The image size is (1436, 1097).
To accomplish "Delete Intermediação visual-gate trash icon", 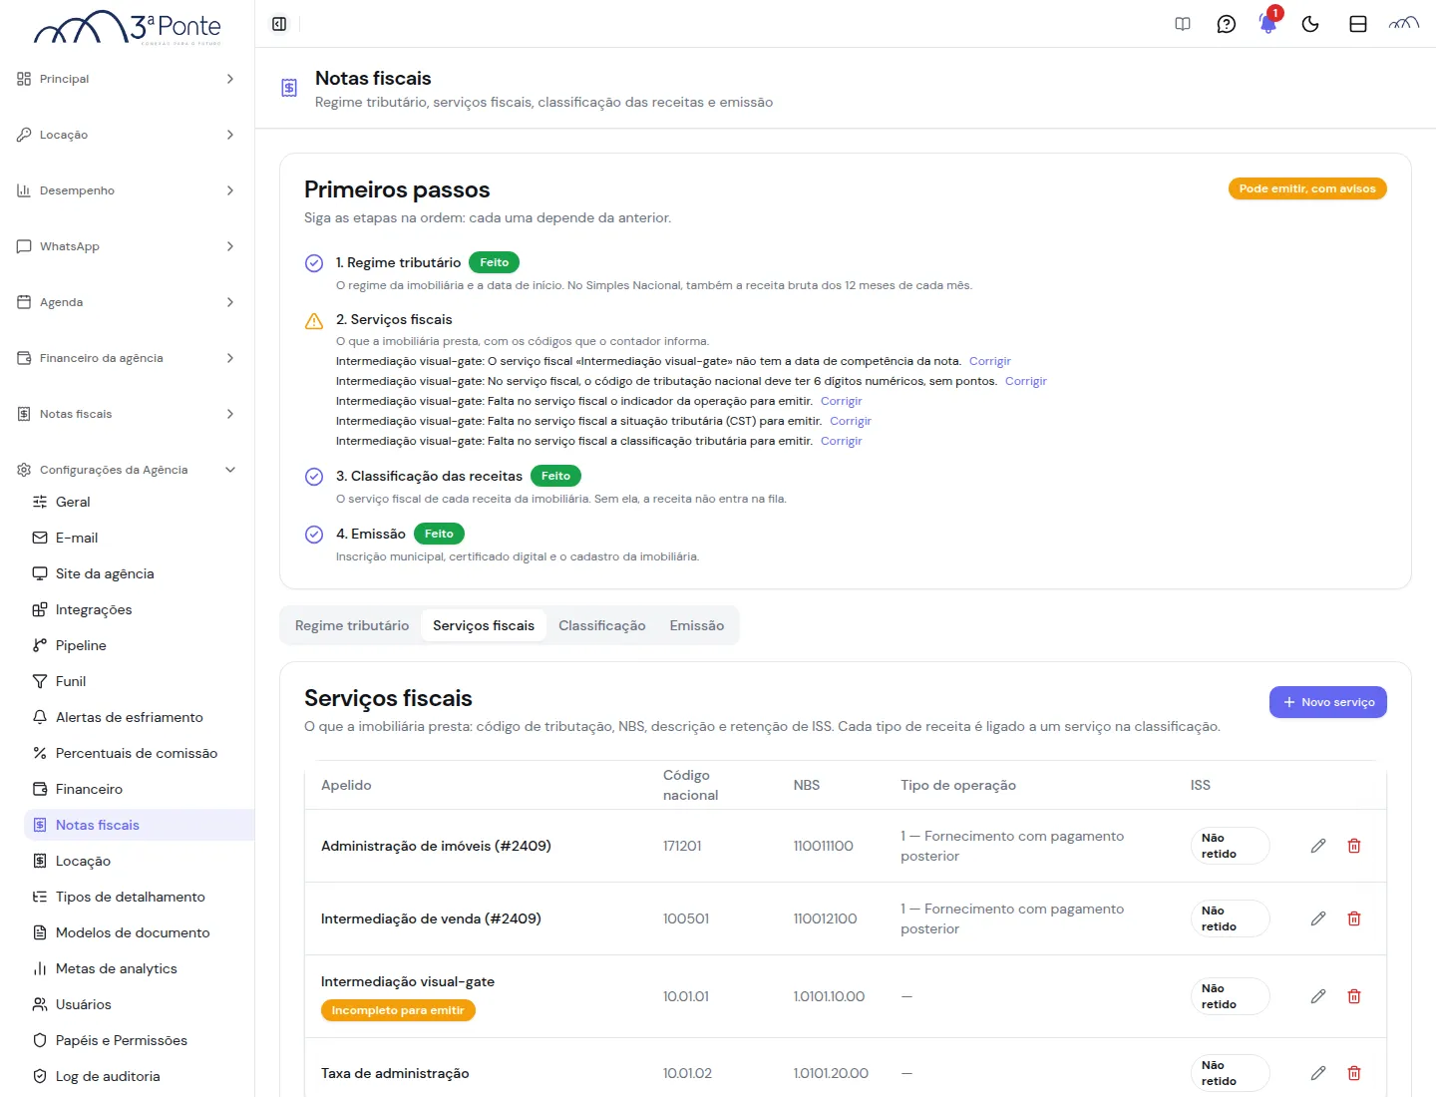I will tap(1354, 996).
